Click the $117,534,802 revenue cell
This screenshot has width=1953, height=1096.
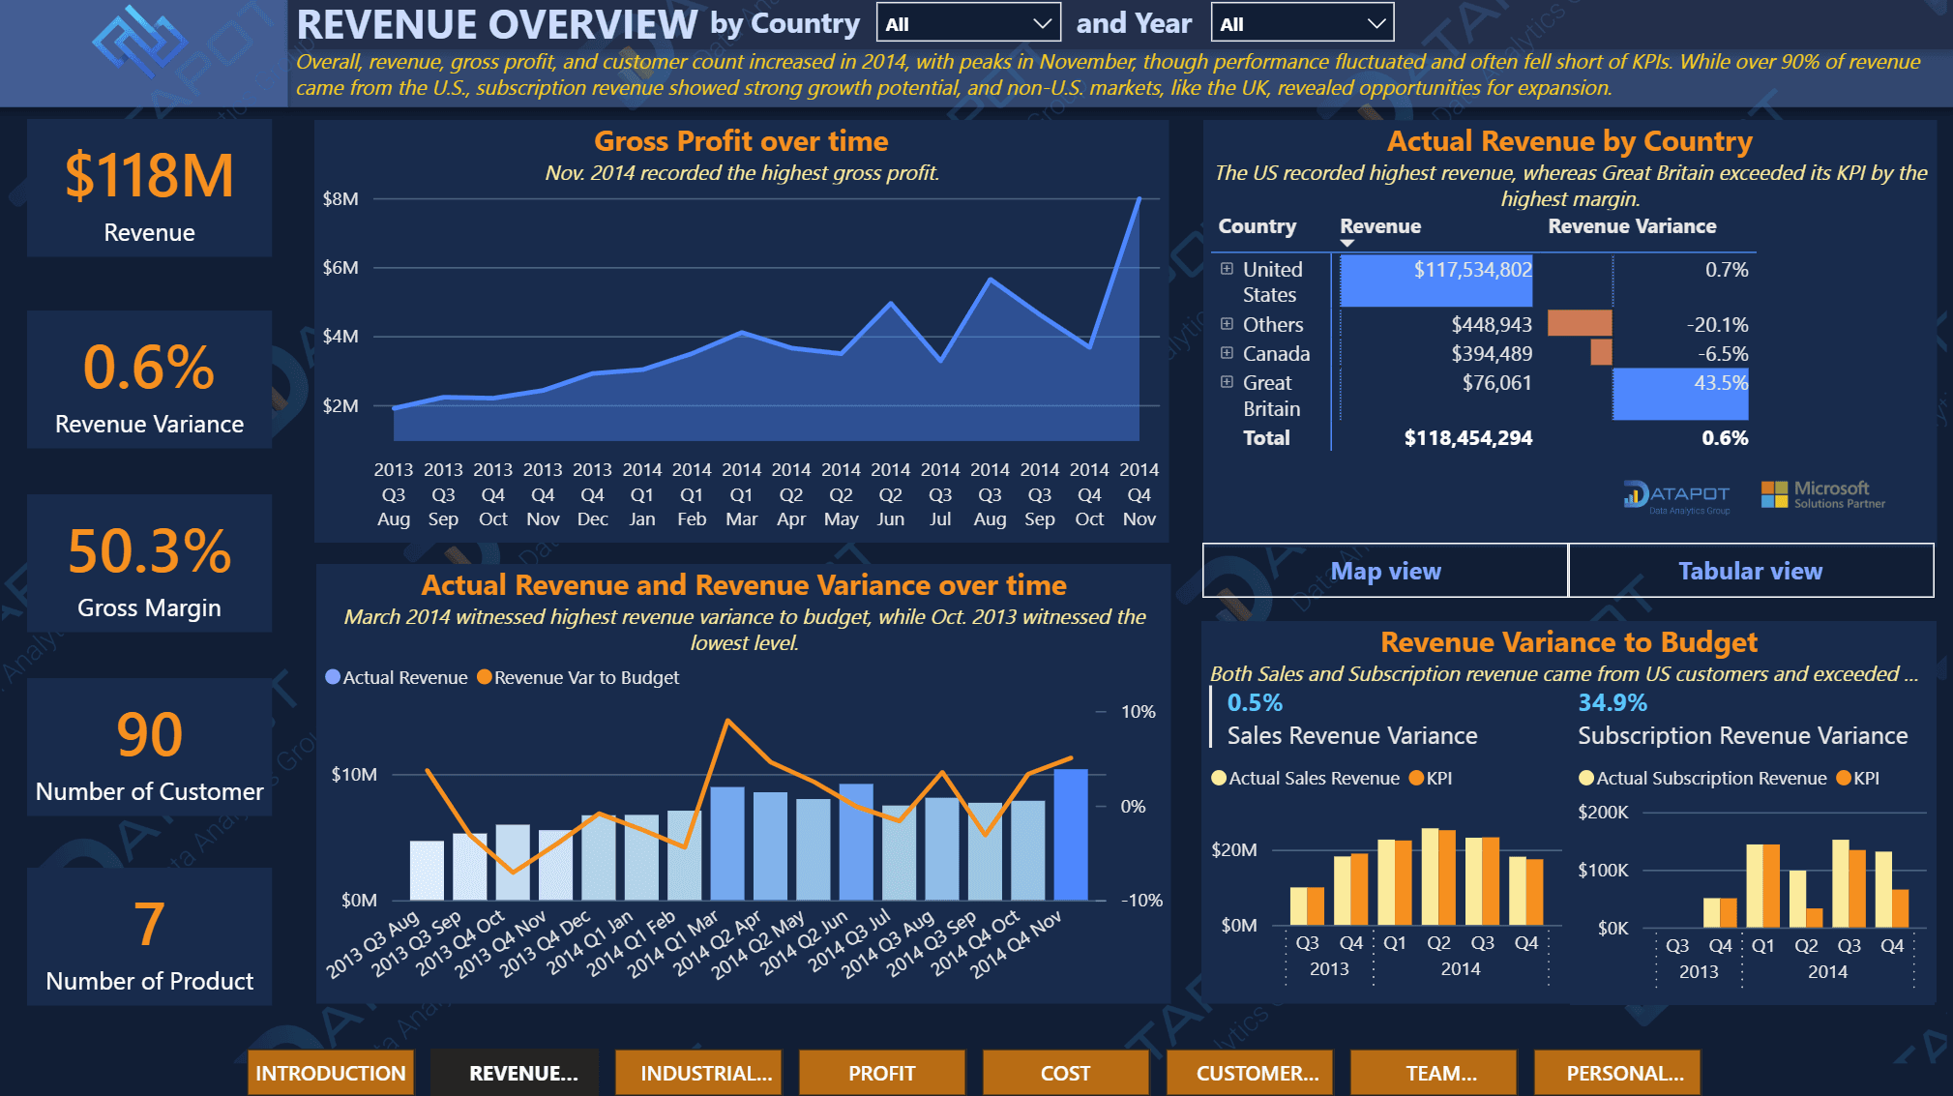1436,281
